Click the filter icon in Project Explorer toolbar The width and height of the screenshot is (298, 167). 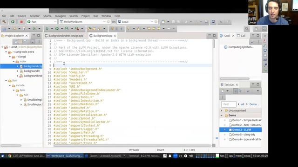(25, 41)
